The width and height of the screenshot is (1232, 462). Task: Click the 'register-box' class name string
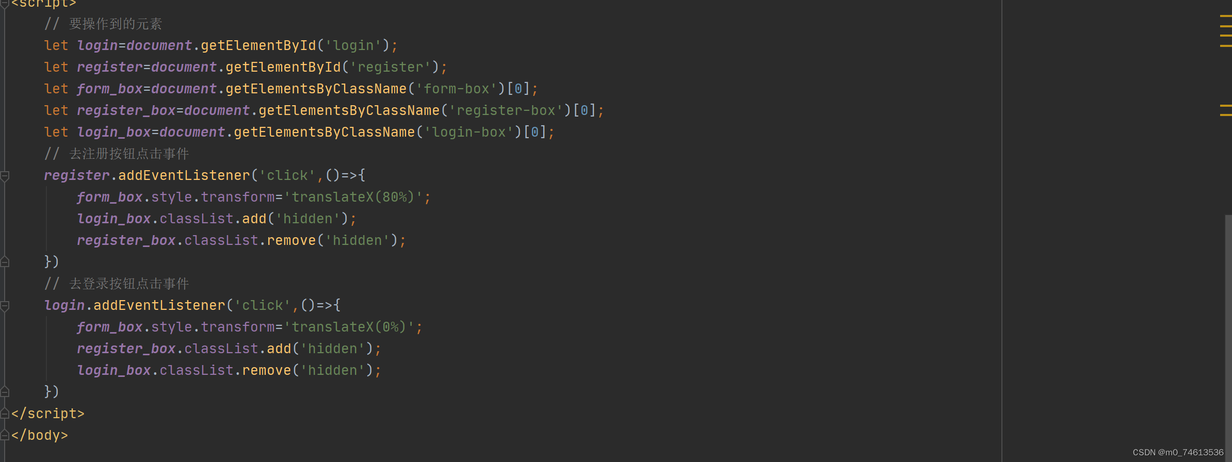pos(506,110)
